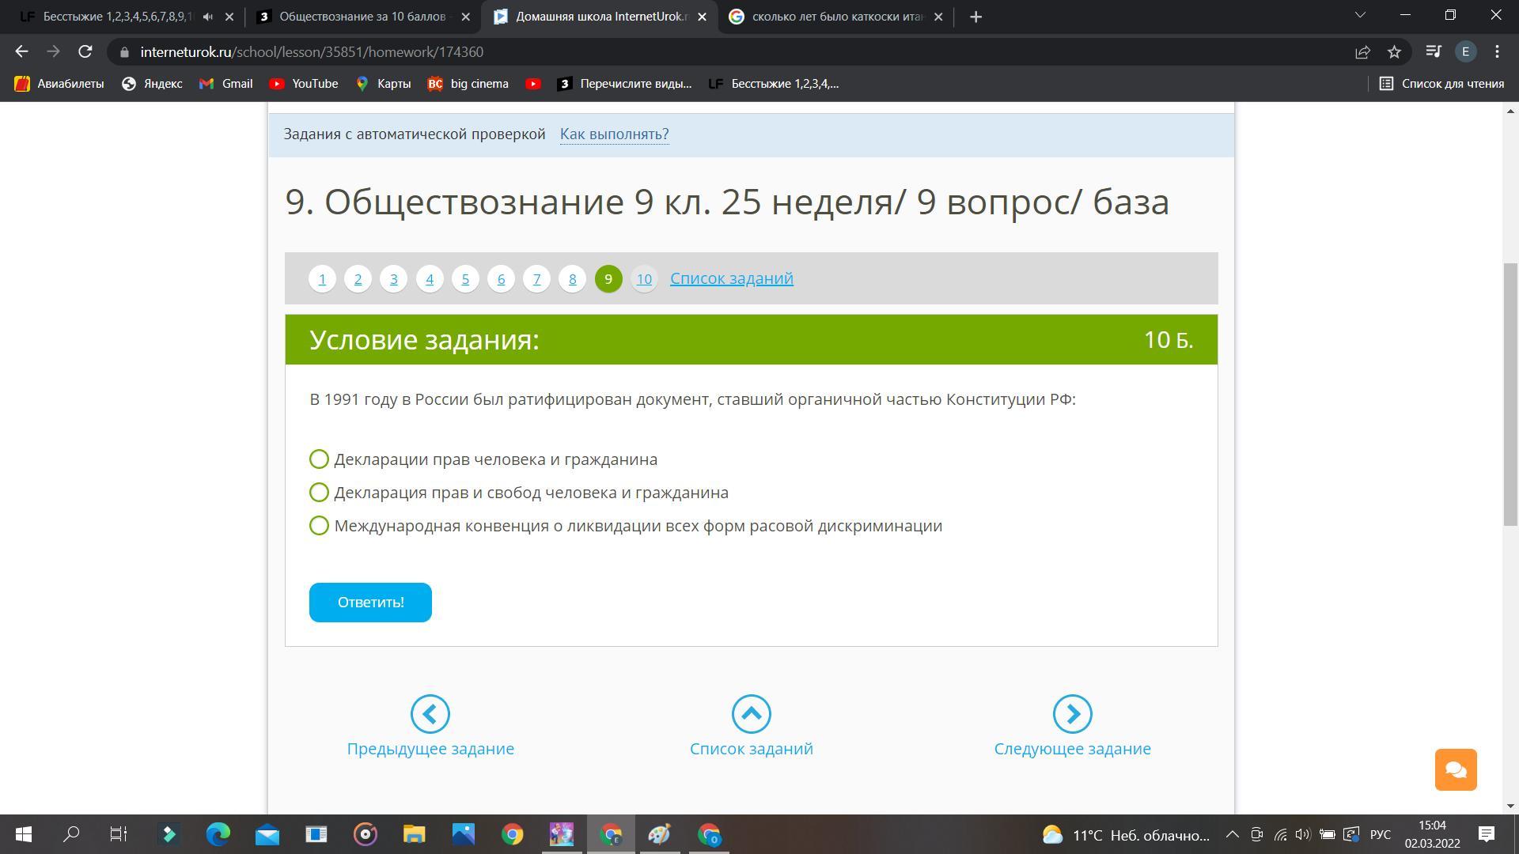Go to question 10 in navigation
This screenshot has width=1519, height=854.
644,279
